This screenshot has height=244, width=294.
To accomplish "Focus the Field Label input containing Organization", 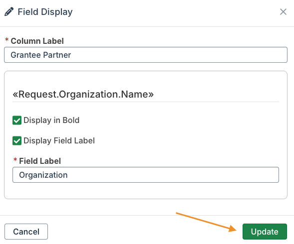I will (146, 175).
